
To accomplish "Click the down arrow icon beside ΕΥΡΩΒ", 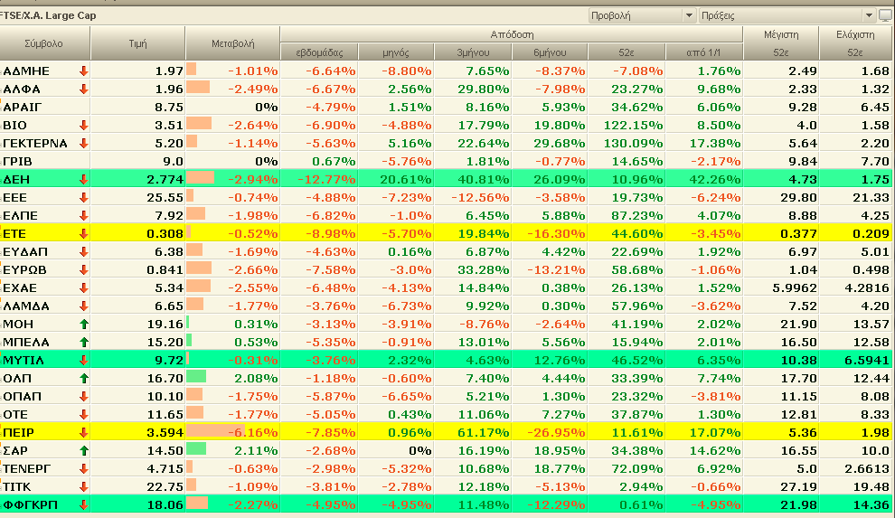I will [84, 269].
